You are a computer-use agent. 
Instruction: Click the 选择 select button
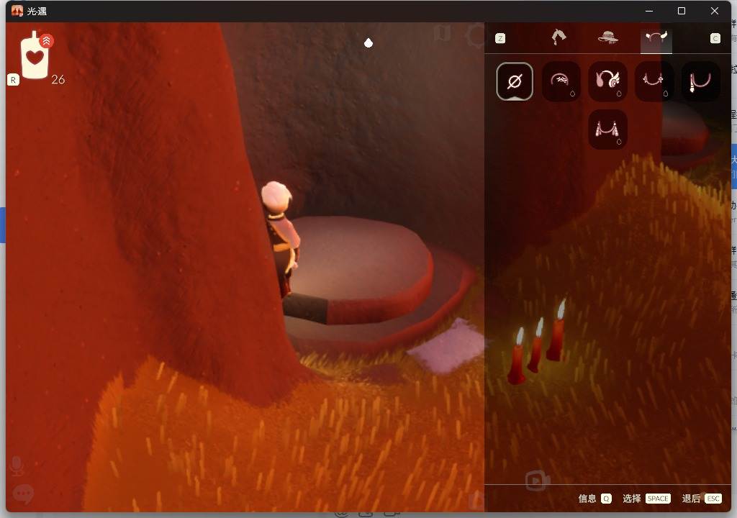pyautogui.click(x=646, y=499)
